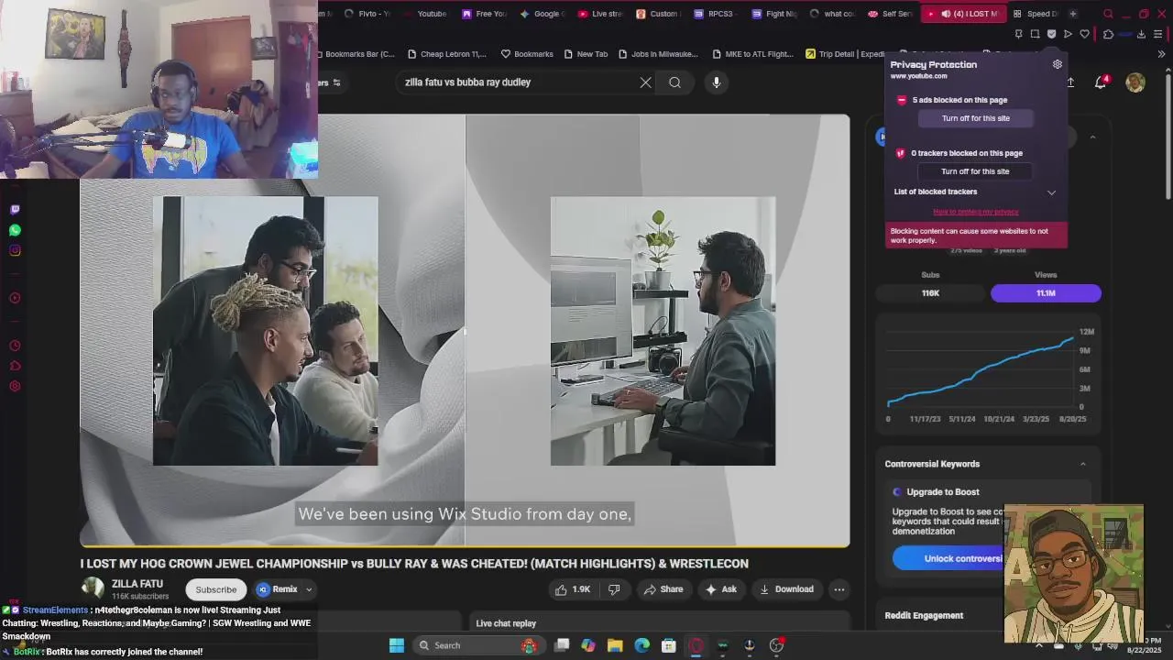Open Jobs in Milwaukee bookmark
Screen dimensions: 1173x660
pos(658,54)
